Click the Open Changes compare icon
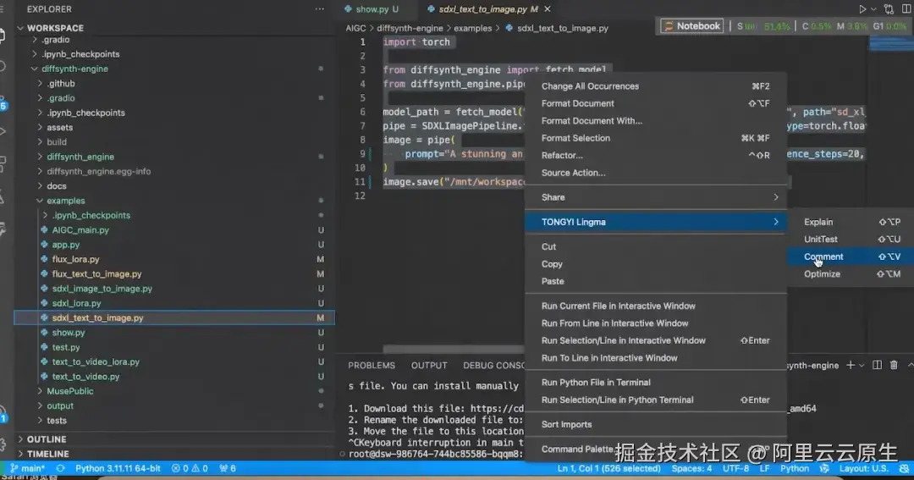Screen dimensions: 914x480 (x=889, y=9)
